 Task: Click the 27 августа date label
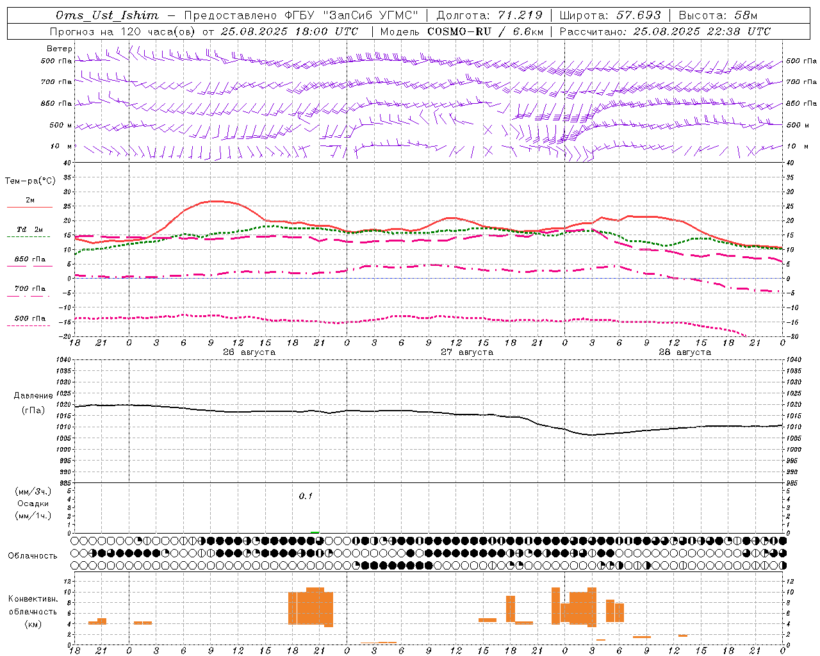coord(467,352)
